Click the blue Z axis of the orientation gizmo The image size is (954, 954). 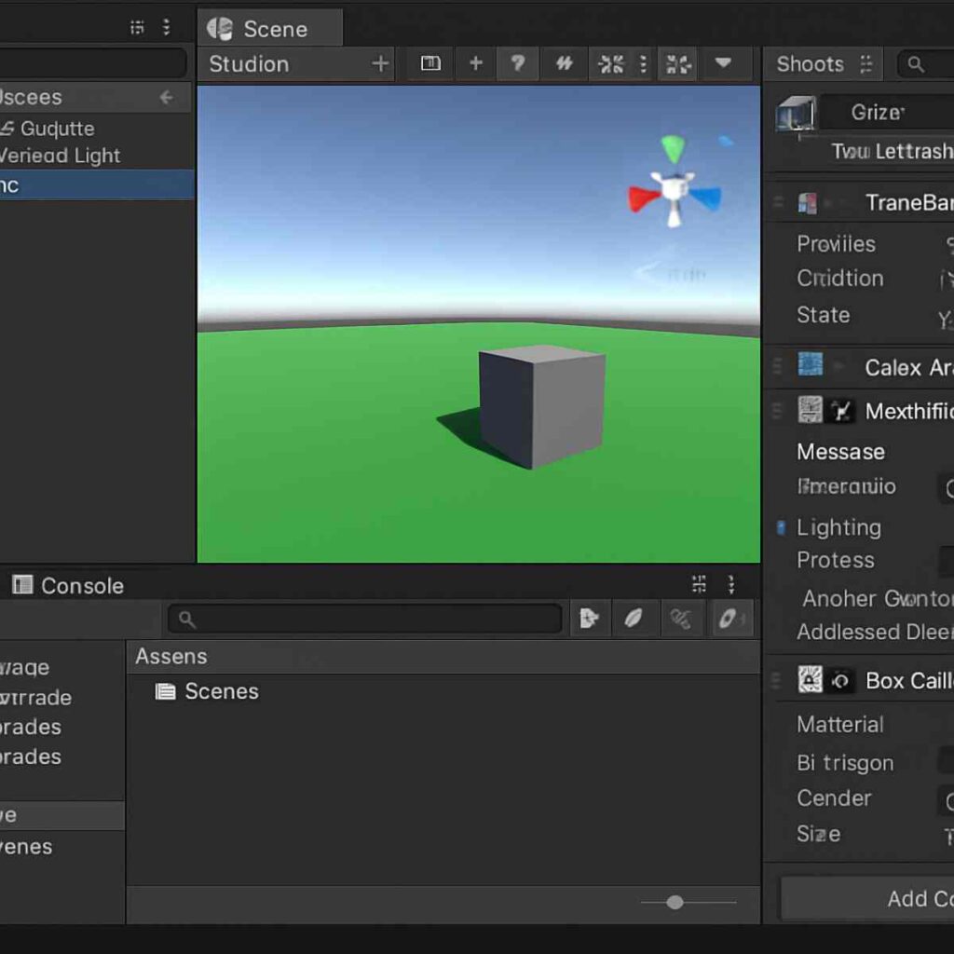pos(706,198)
